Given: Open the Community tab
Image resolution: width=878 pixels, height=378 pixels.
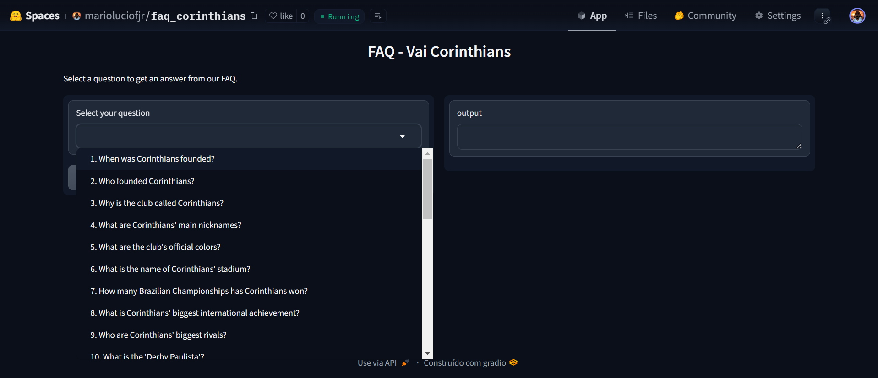Looking at the screenshot, I should pos(705,16).
